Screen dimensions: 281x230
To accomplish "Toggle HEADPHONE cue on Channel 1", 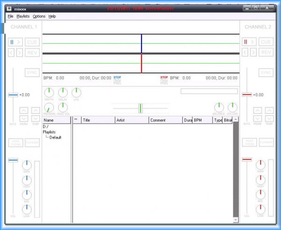I will [16, 143].
